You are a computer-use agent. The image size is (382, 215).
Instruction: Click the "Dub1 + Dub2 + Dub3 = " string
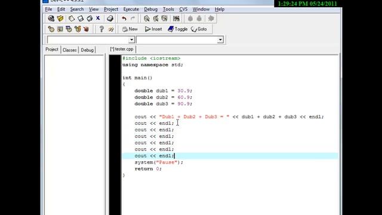194,117
